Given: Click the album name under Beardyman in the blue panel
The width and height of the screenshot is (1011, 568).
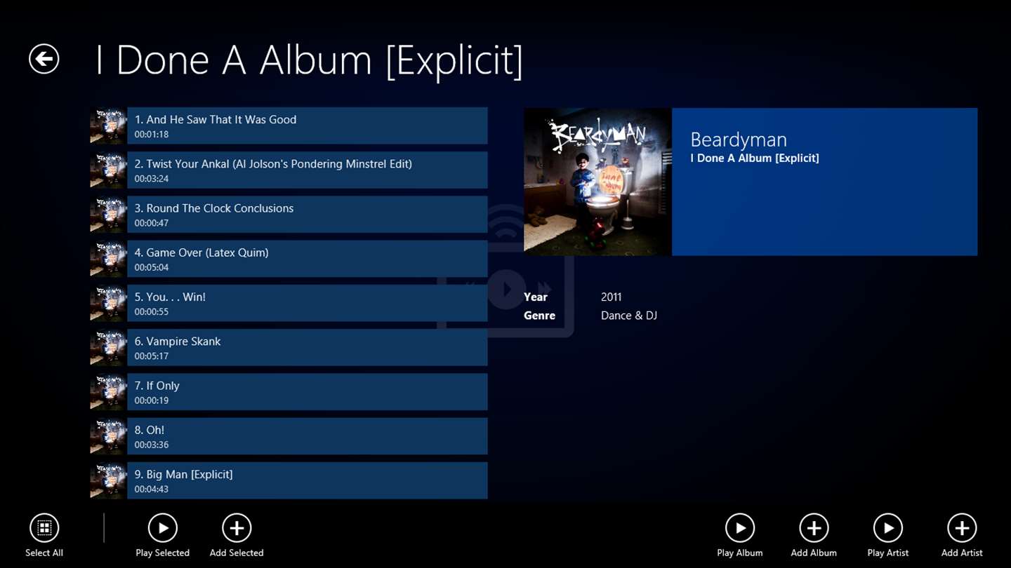Looking at the screenshot, I should 755,158.
